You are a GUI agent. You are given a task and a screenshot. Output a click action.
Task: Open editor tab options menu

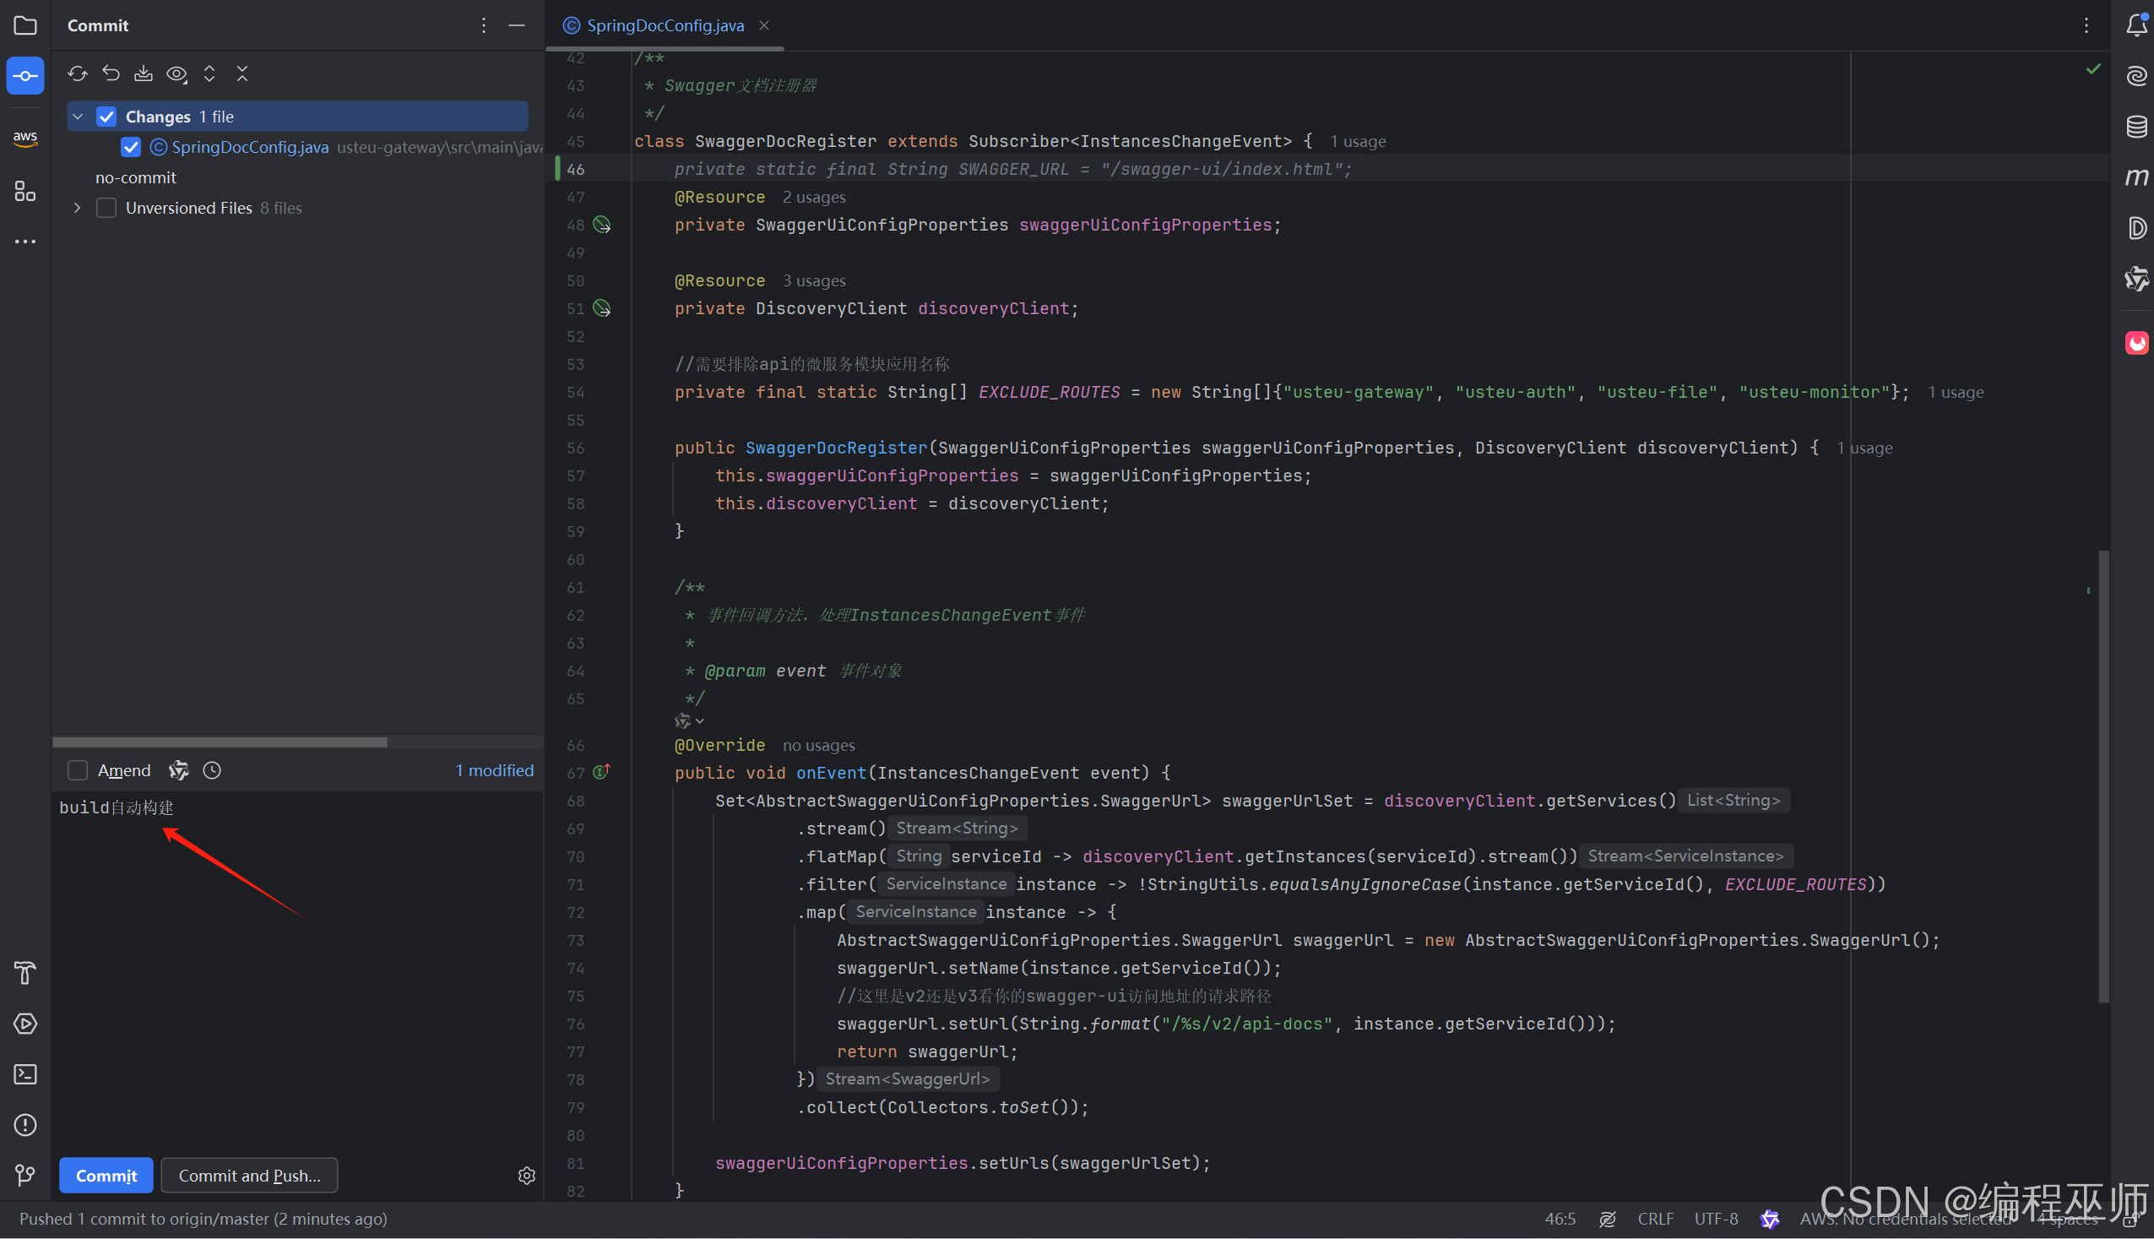pos(2086,25)
